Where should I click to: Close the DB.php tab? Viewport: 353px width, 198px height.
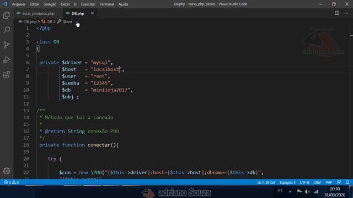92,13
